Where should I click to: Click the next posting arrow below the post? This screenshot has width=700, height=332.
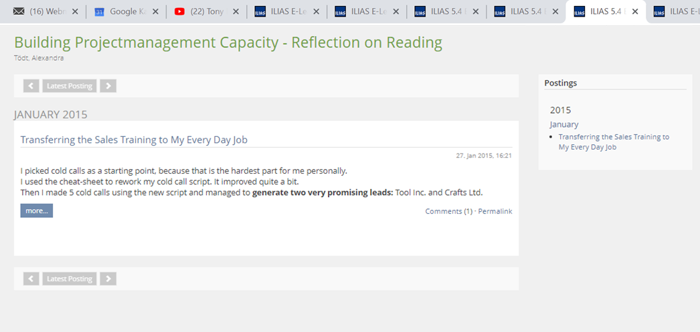coord(108,279)
